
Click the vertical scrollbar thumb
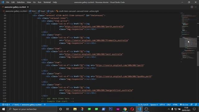pos(198,59)
